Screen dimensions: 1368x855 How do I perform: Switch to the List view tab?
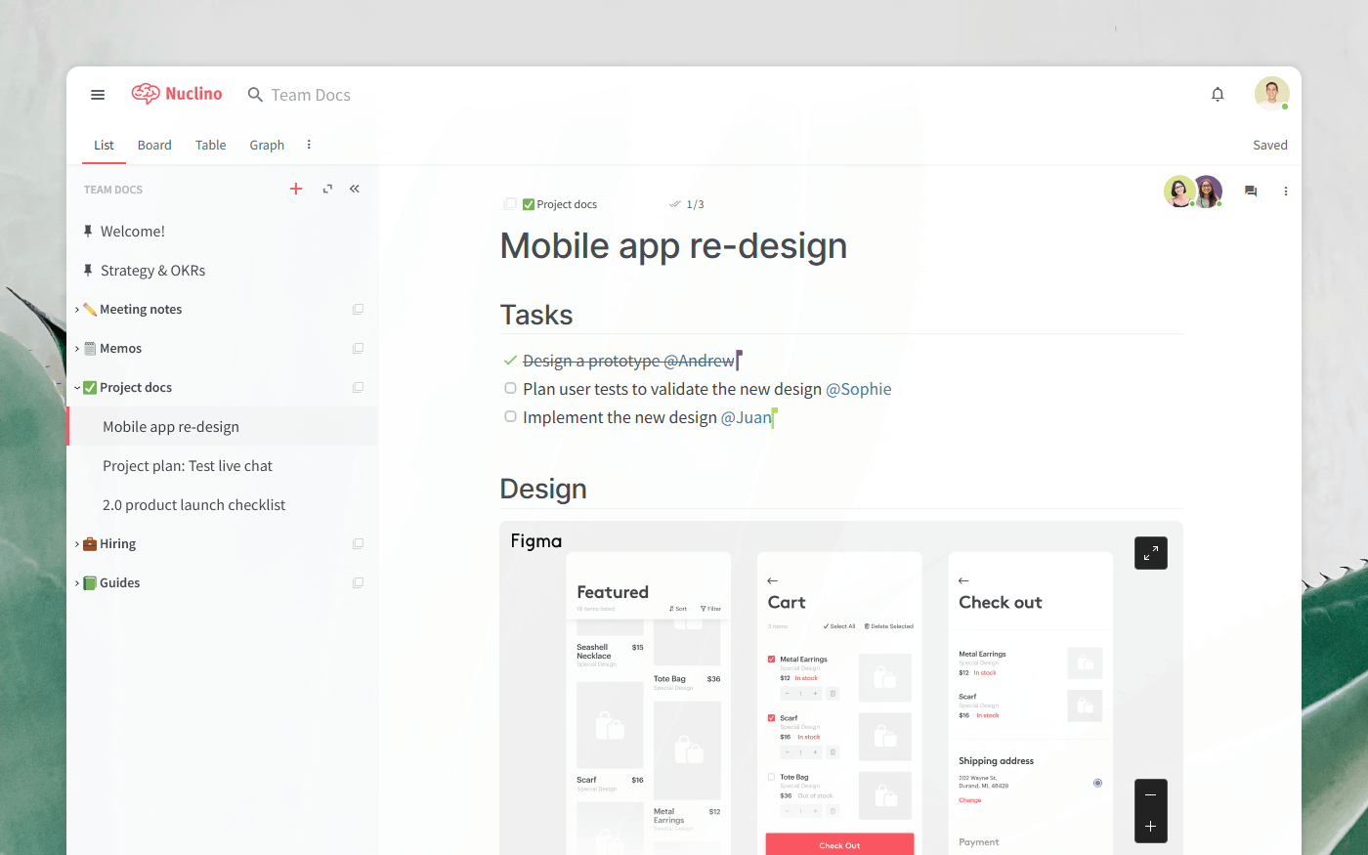(104, 145)
